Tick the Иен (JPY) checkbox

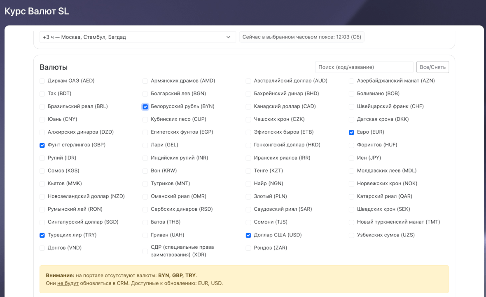click(x=351, y=158)
